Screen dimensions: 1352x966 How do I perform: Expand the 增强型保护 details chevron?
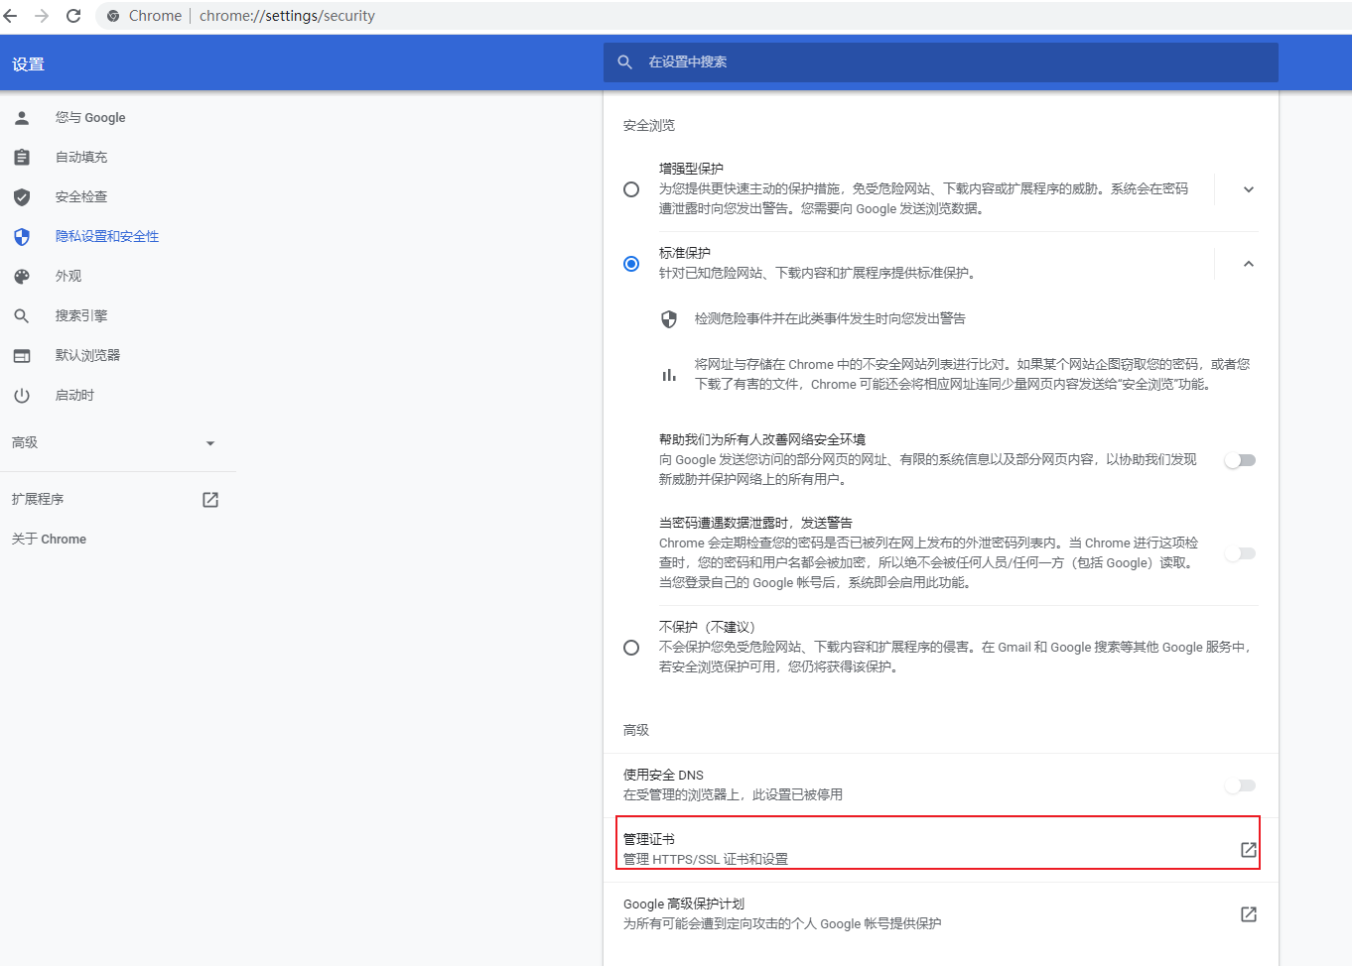tap(1249, 189)
